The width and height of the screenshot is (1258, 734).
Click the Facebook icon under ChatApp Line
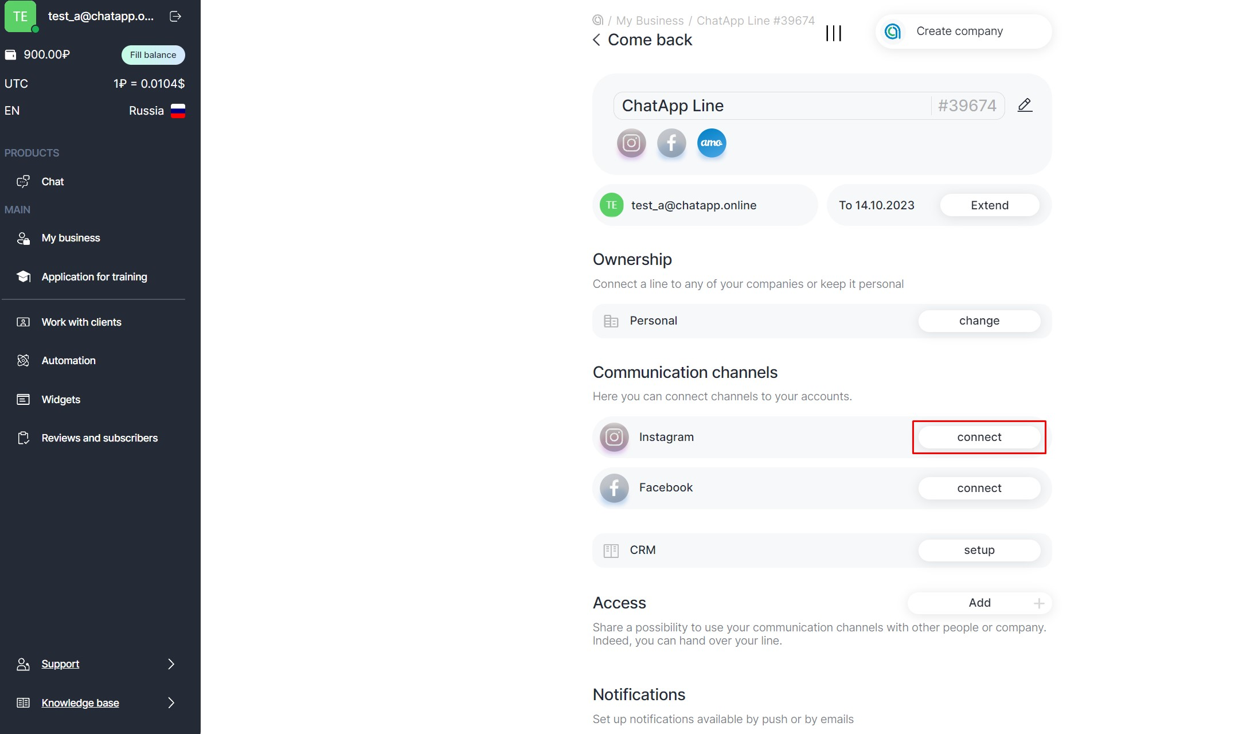[x=671, y=143]
